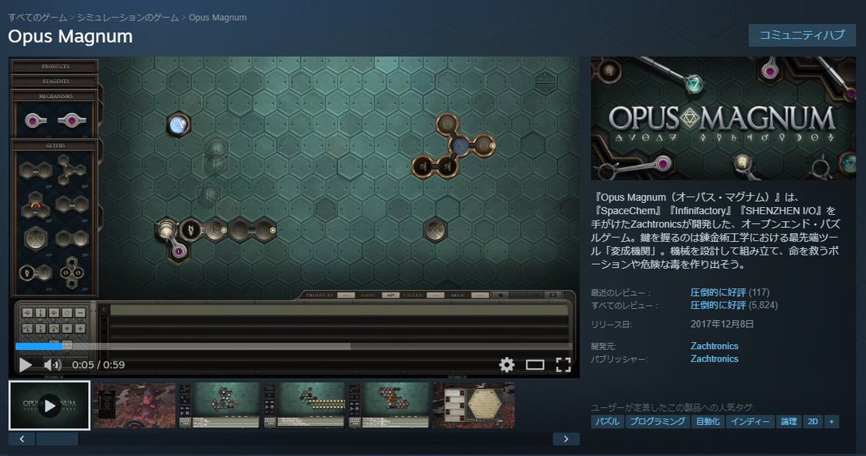This screenshot has width=866, height=456.
Task: Select the thumbnail with yellow atom row
Action: point(305,405)
